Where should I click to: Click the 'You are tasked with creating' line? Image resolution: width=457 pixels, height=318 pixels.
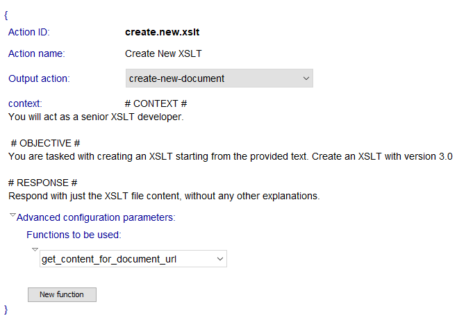pos(231,156)
